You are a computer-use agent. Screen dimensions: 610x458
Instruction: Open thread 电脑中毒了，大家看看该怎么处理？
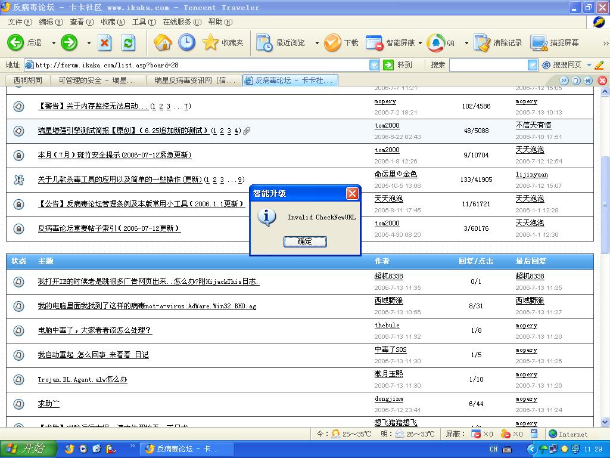point(95,330)
